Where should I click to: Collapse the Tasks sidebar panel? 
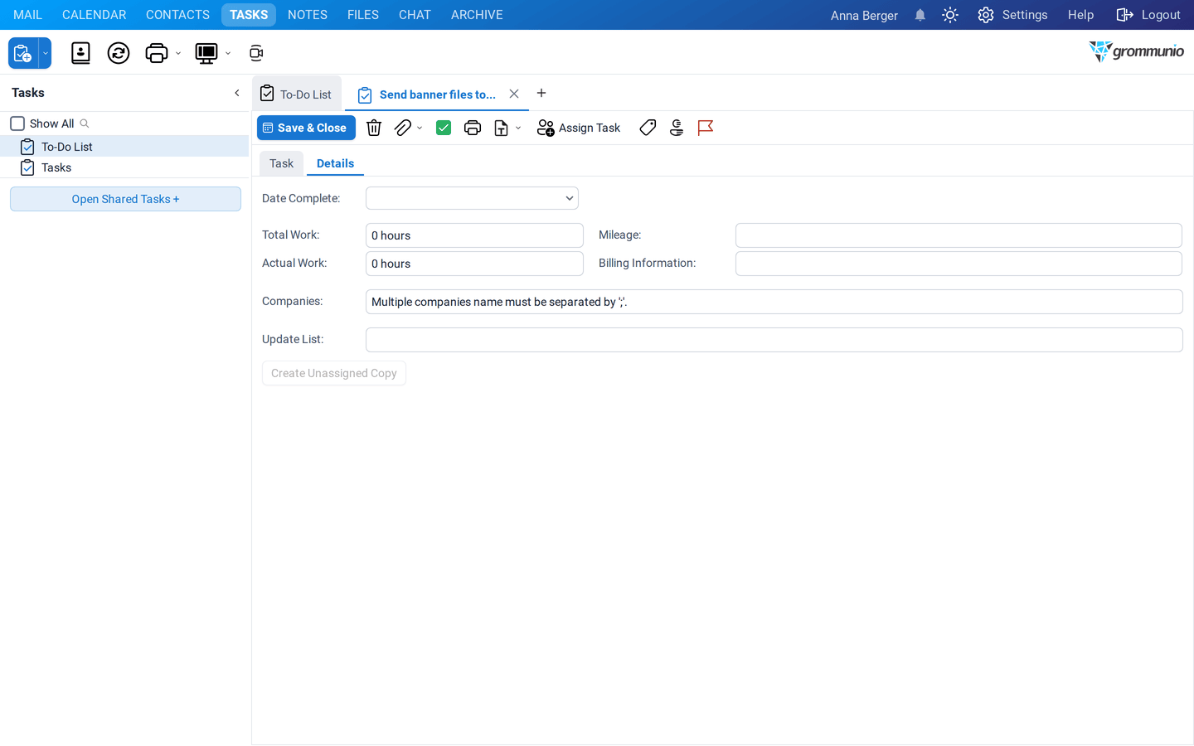point(237,93)
